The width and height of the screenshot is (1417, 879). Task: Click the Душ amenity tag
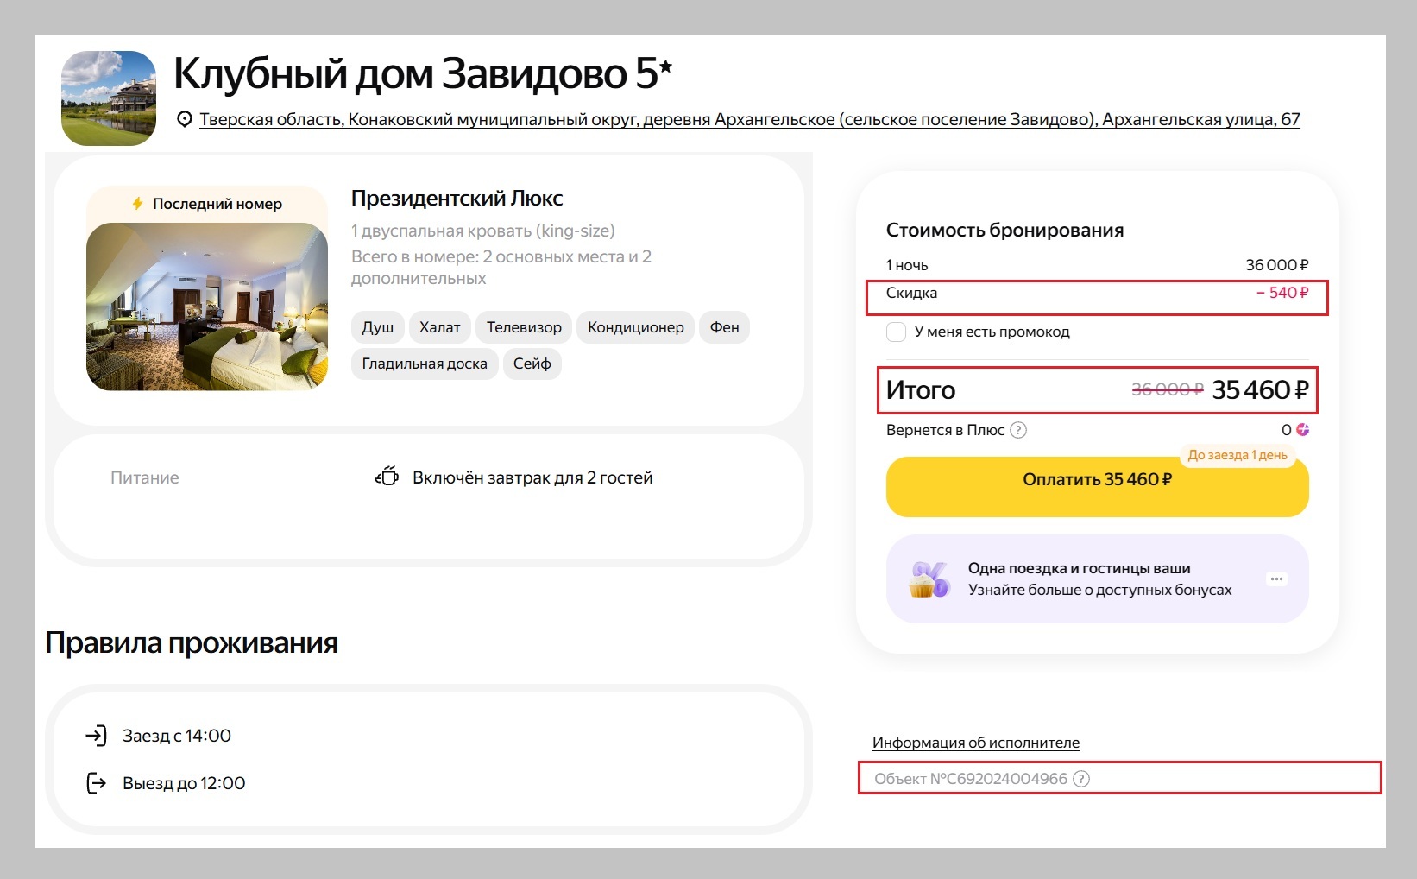pos(377,327)
